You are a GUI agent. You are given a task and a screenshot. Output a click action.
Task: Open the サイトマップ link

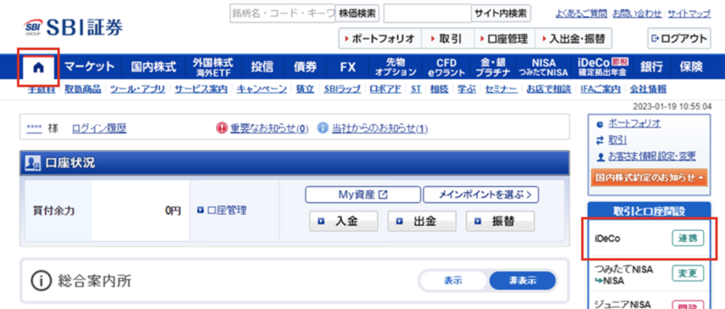point(689,13)
